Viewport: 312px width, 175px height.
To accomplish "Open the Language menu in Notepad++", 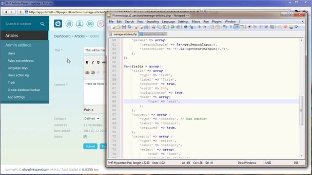I will pos(168,21).
